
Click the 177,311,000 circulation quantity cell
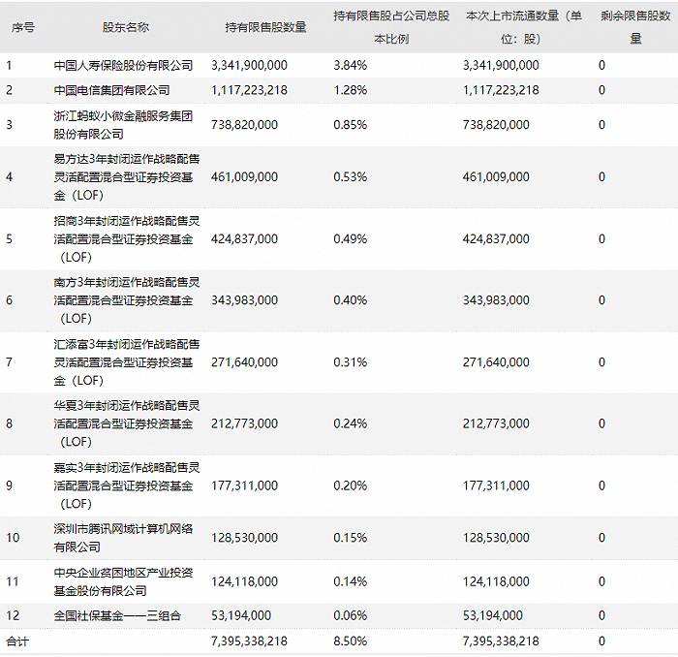point(496,485)
